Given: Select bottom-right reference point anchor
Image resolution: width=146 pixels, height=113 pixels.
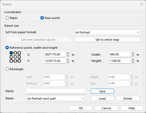Looking at the screenshot, I should [19, 61].
